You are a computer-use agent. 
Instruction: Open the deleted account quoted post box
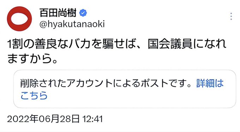click(x=125, y=89)
